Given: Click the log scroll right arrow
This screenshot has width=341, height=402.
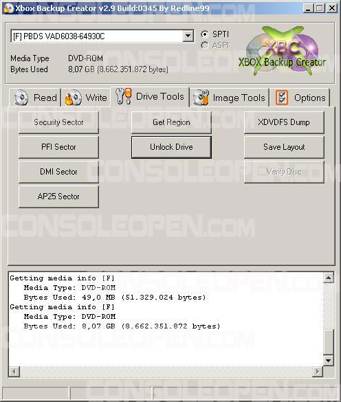Looking at the screenshot, I should click(x=318, y=371).
